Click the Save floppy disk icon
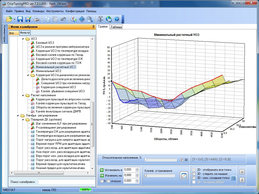The height and width of the screenshot is (194, 259). click(20, 19)
